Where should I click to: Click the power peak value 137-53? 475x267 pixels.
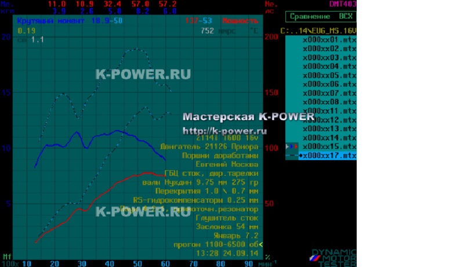click(198, 21)
